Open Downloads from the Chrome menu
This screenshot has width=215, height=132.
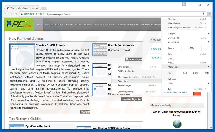186,38
